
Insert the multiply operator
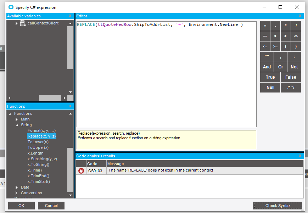coord(286,26)
